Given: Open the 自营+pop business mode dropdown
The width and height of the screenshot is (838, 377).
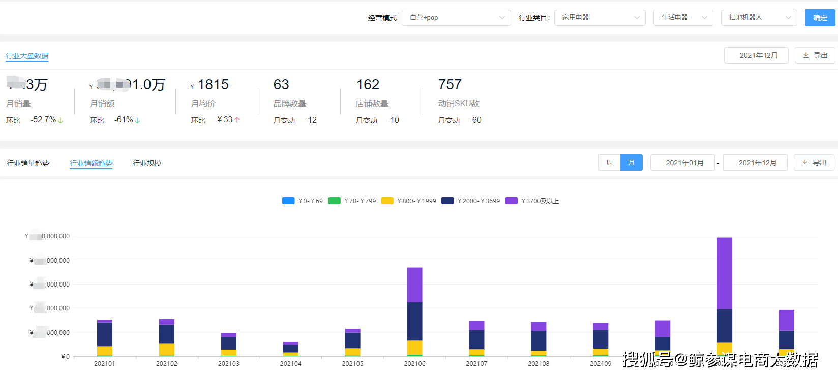Looking at the screenshot, I should (x=456, y=18).
